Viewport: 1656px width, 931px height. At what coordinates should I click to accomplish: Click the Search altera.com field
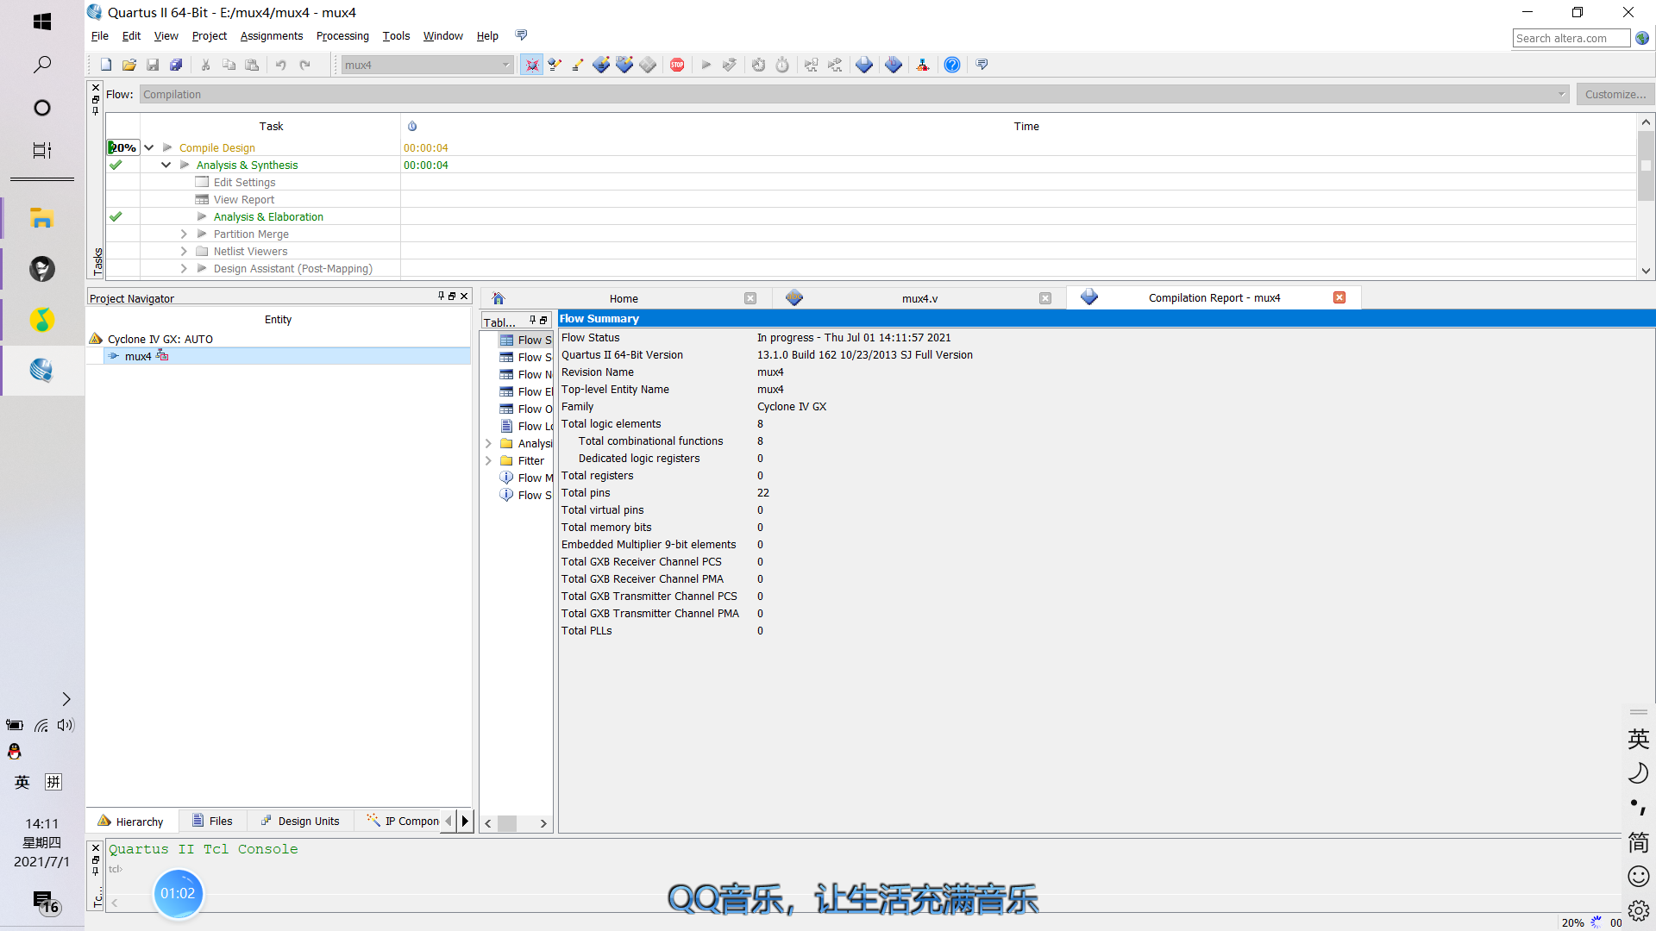pyautogui.click(x=1570, y=38)
